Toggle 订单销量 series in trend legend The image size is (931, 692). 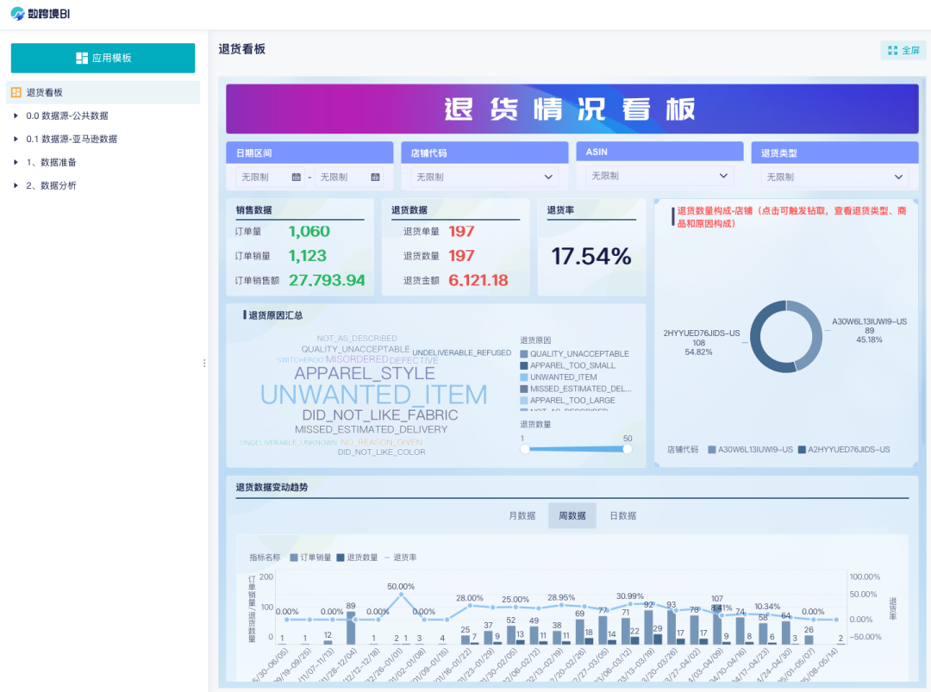click(x=310, y=558)
